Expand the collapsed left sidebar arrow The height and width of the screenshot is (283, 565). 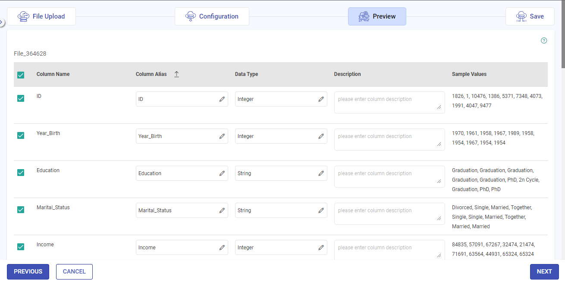pyautogui.click(x=2, y=22)
